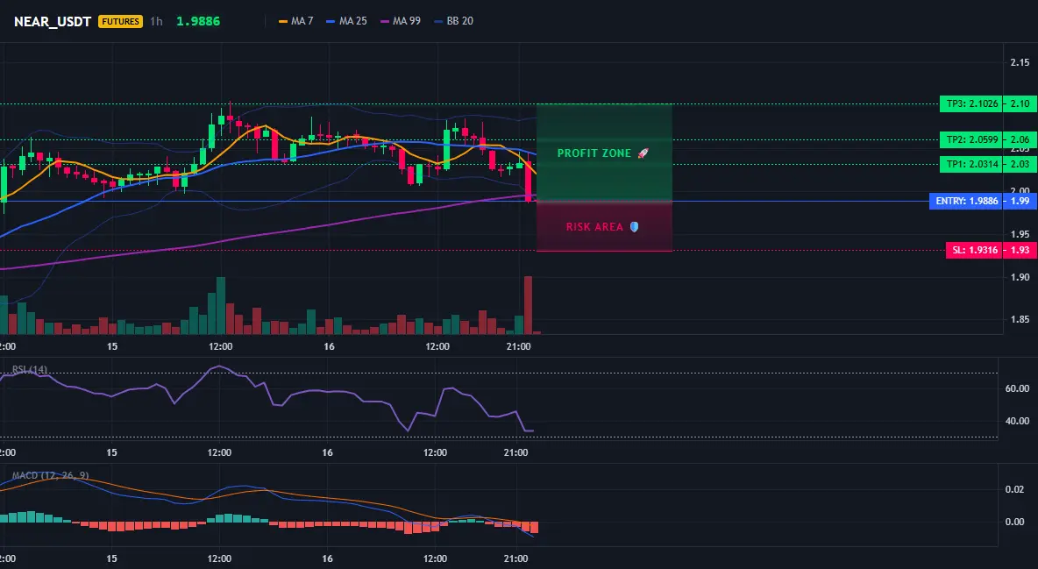The height and width of the screenshot is (569, 1038).
Task: Click the 60.00 RSI axis label
Action: 1018,388
